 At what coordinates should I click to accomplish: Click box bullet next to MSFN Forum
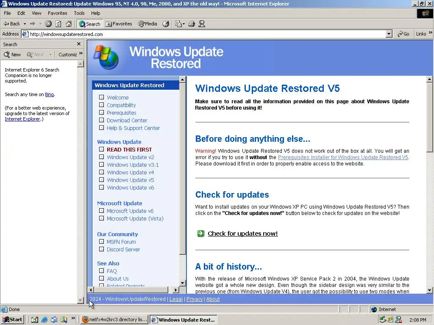click(102, 242)
